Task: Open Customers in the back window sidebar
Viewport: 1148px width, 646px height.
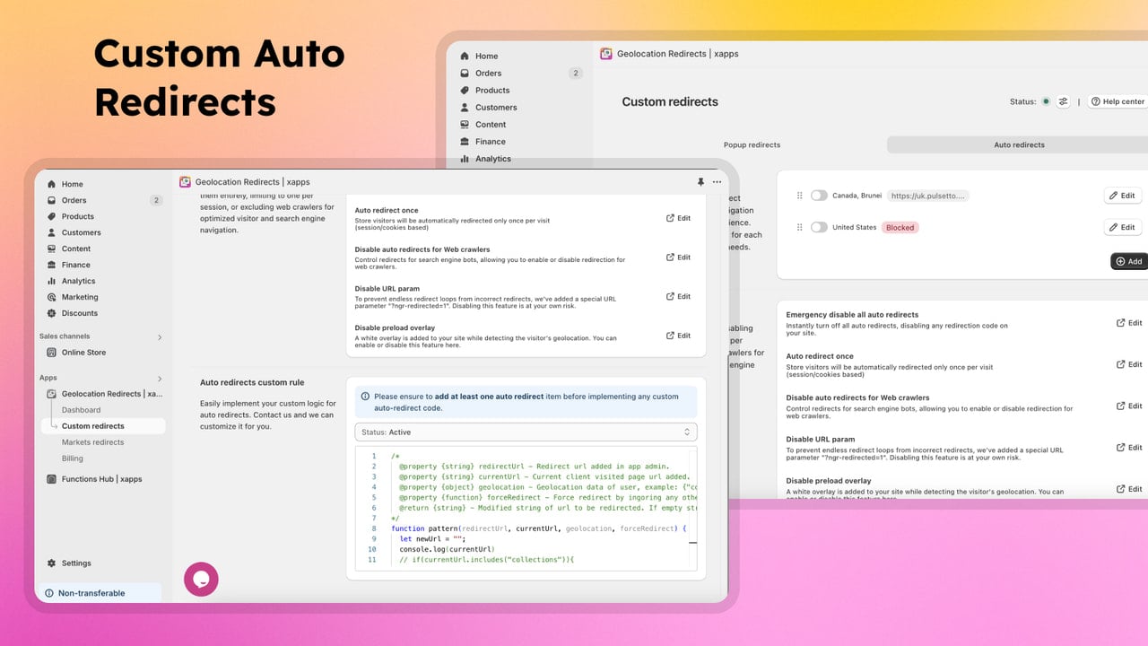Action: pos(496,108)
